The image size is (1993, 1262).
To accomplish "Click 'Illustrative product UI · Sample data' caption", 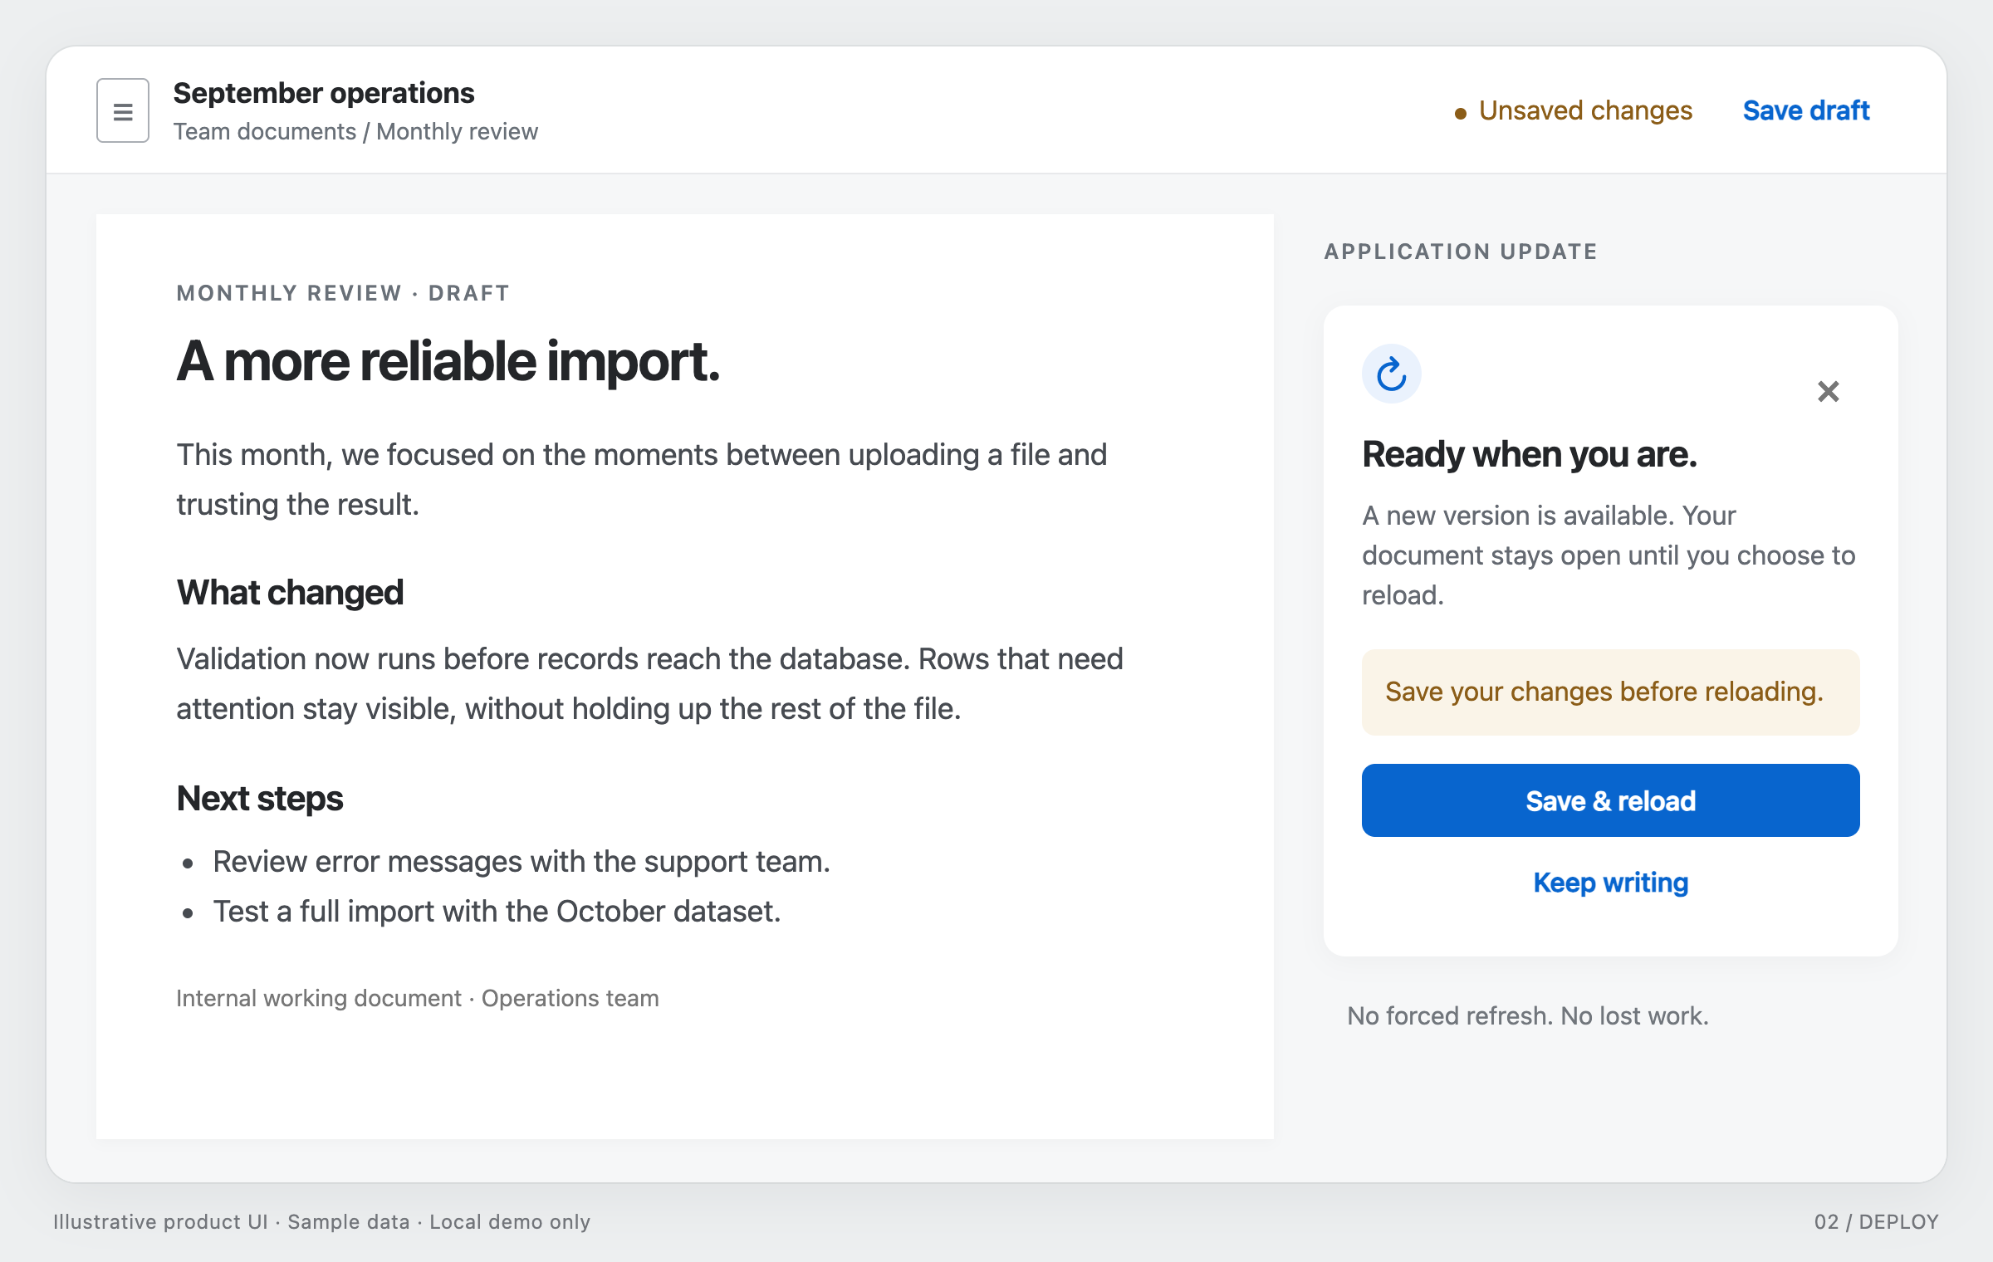I will (322, 1222).
